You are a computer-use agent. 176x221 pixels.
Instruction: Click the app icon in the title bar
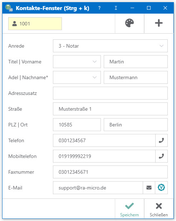pos(9,8)
